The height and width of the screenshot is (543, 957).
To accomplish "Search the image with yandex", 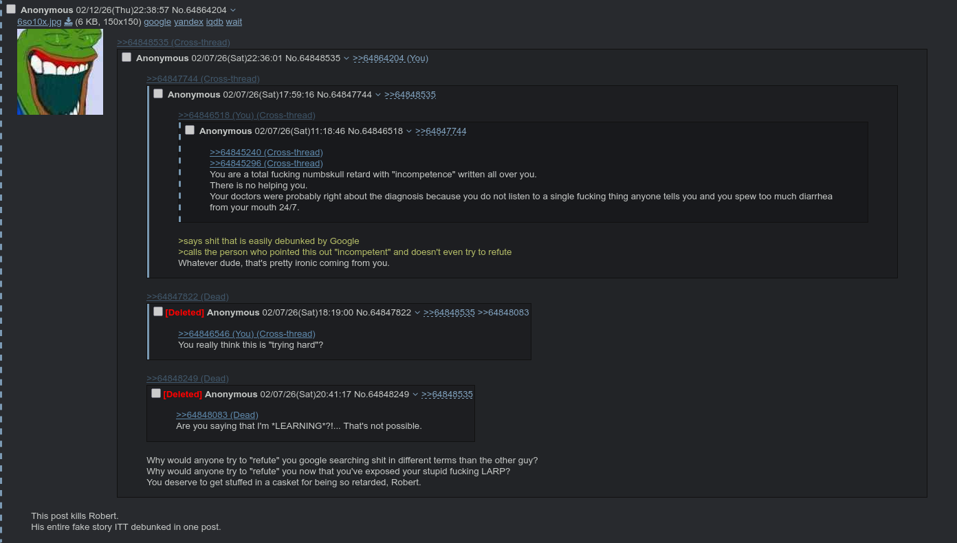I will 188,22.
